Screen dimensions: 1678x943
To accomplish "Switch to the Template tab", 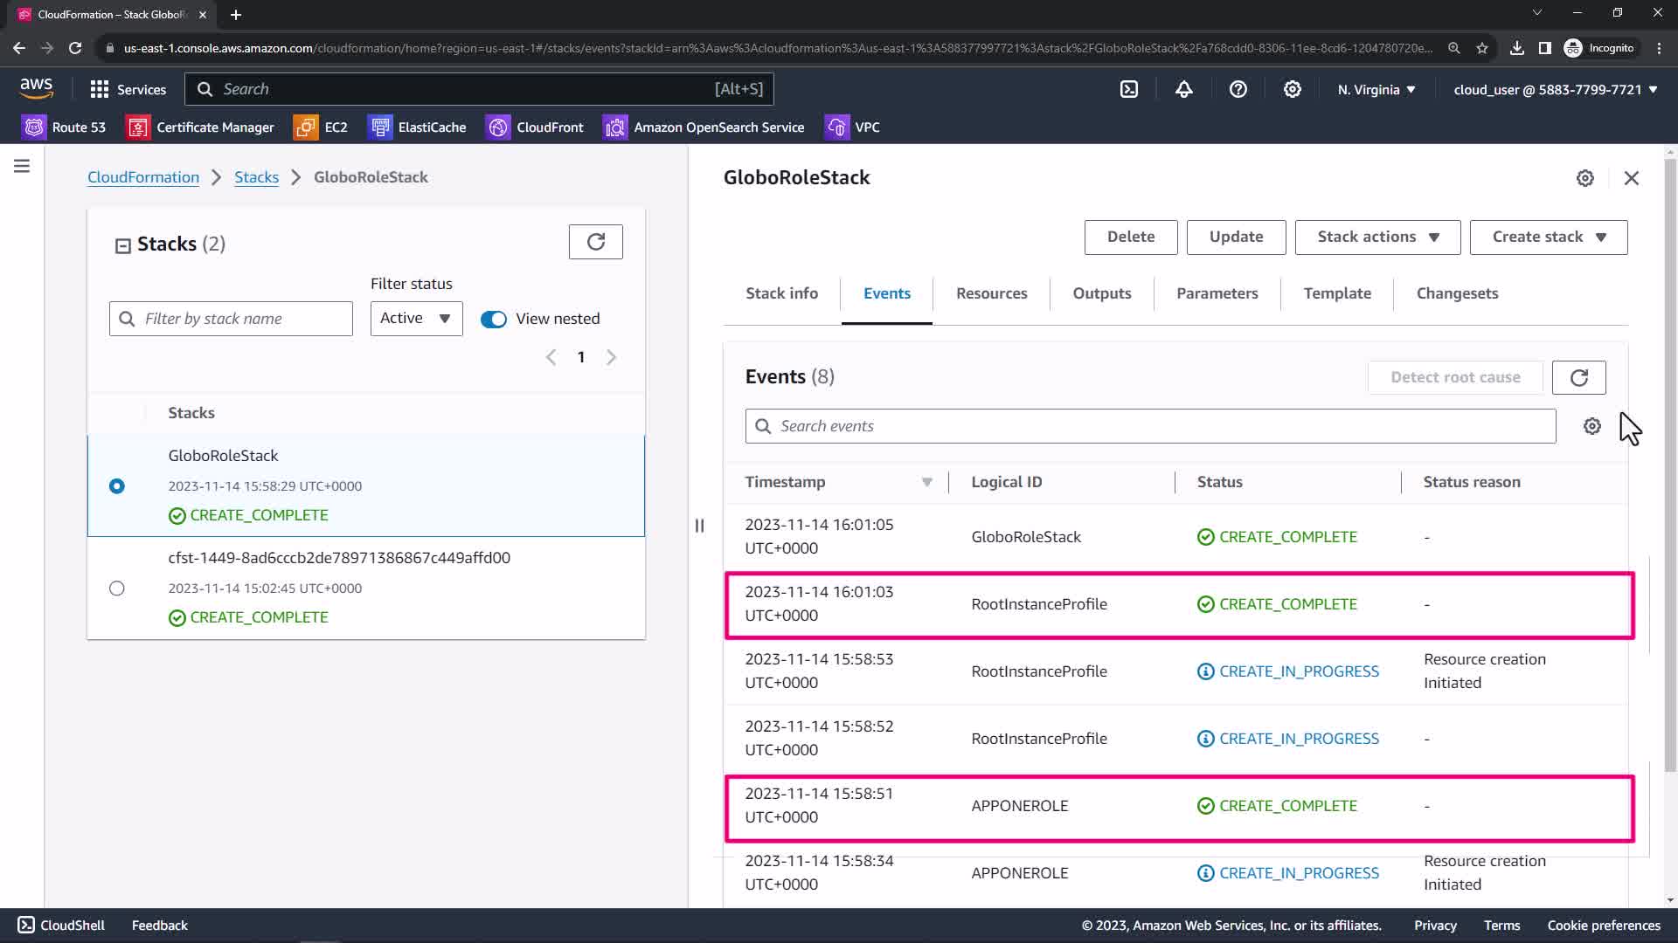I will pos(1336,293).
